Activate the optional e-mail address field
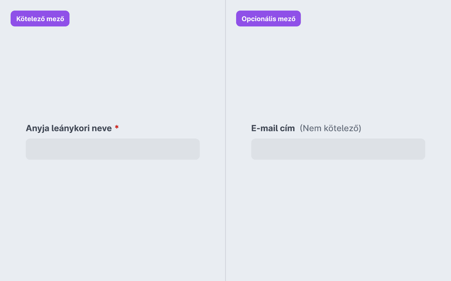This screenshot has height=281, width=451. tap(338, 149)
